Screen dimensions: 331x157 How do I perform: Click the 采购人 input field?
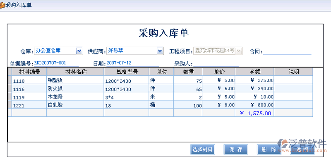tap(216, 63)
